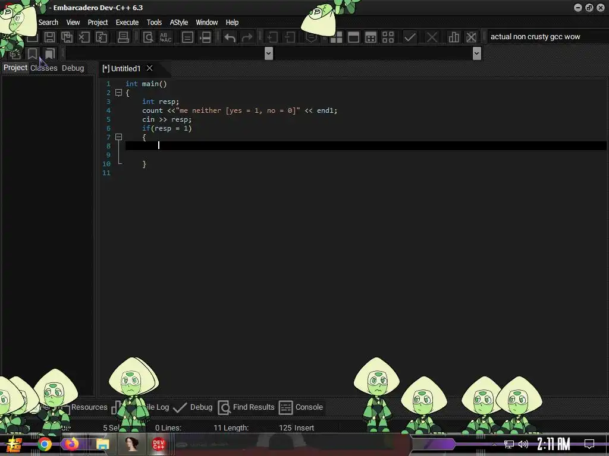Click the Stop execution X icon
The image size is (609, 456).
point(432,37)
